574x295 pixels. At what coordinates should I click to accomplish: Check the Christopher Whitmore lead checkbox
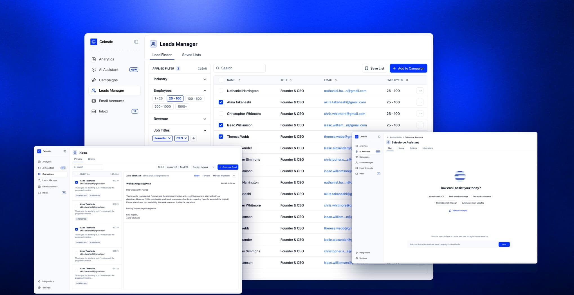tap(221, 114)
